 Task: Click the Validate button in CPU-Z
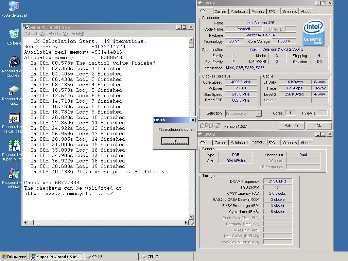[291, 126]
